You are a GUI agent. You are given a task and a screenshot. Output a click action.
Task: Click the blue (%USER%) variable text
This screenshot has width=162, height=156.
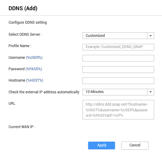pyautogui.click(x=34, y=58)
